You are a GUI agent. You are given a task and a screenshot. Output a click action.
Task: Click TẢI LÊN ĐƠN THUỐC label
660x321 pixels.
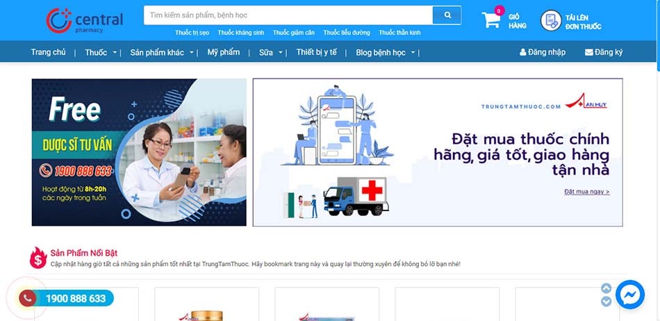584,22
